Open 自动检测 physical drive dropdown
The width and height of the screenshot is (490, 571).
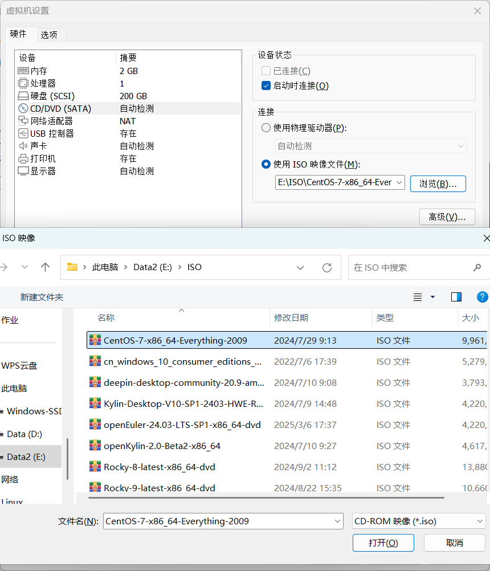[460, 146]
